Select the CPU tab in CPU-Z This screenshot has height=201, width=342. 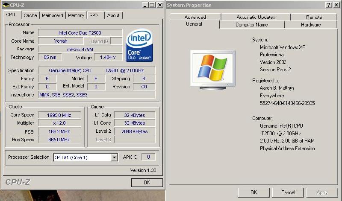pos(10,15)
